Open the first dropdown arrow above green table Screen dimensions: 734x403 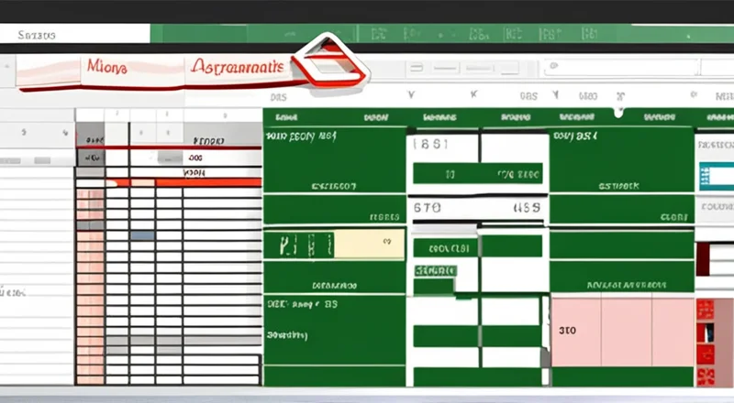410,94
